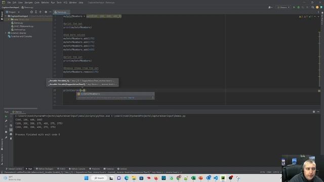Open the Help menu
Viewport: 324px width, 182px height.
coord(81,3)
